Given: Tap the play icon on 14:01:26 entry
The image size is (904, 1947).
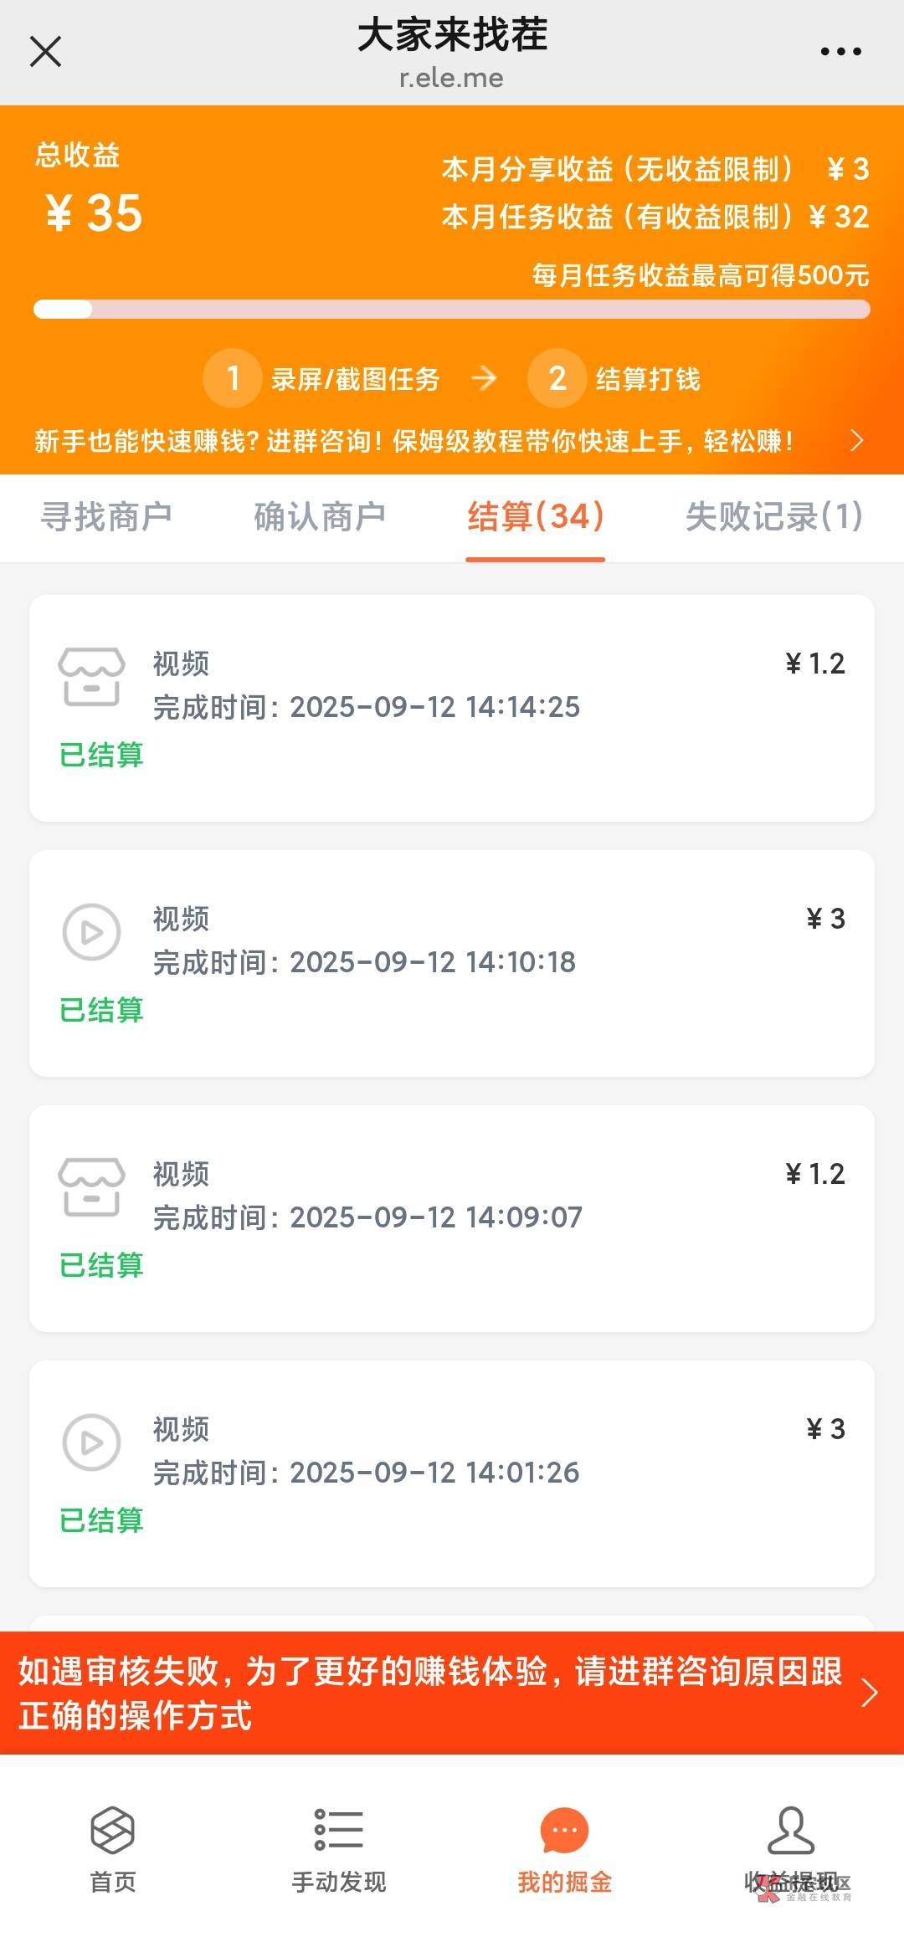Looking at the screenshot, I should (91, 1442).
